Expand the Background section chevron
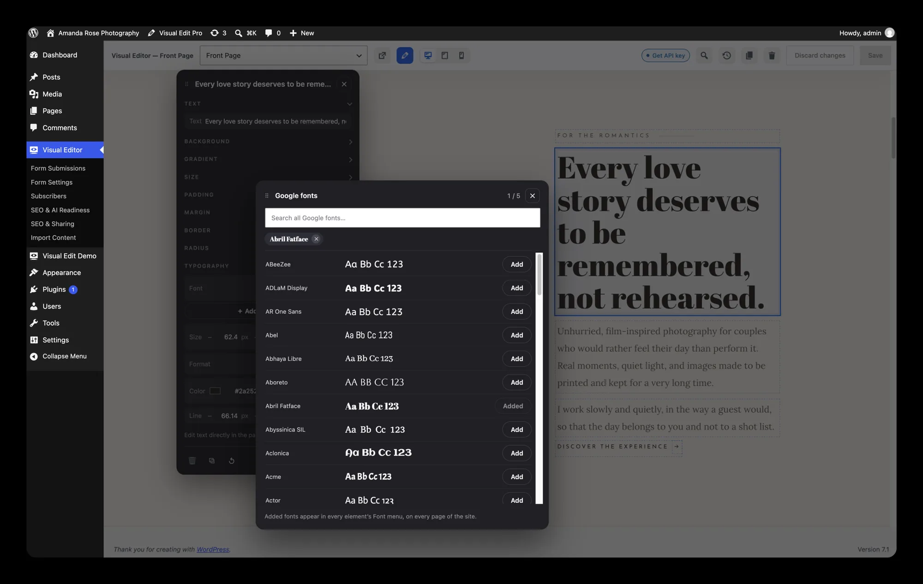The height and width of the screenshot is (584, 923). [350, 142]
